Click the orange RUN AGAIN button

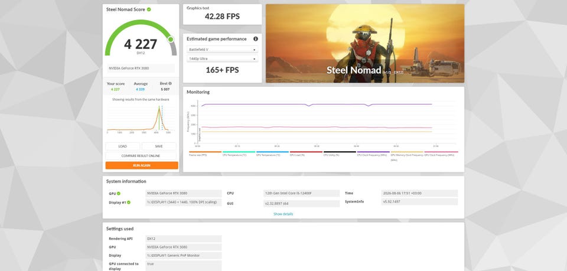click(x=142, y=165)
